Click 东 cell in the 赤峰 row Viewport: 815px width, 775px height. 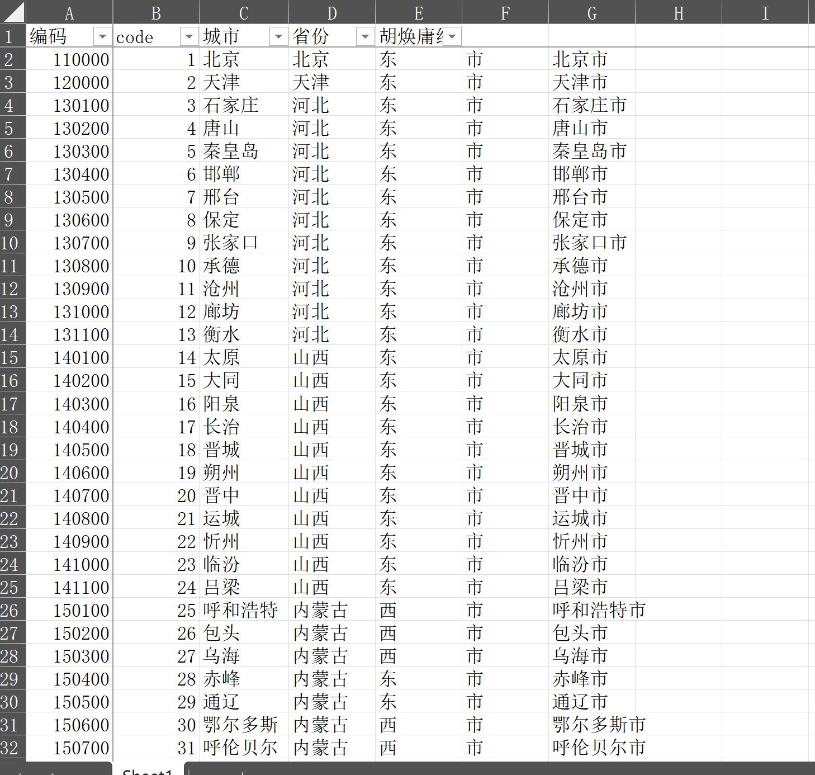[x=419, y=679]
